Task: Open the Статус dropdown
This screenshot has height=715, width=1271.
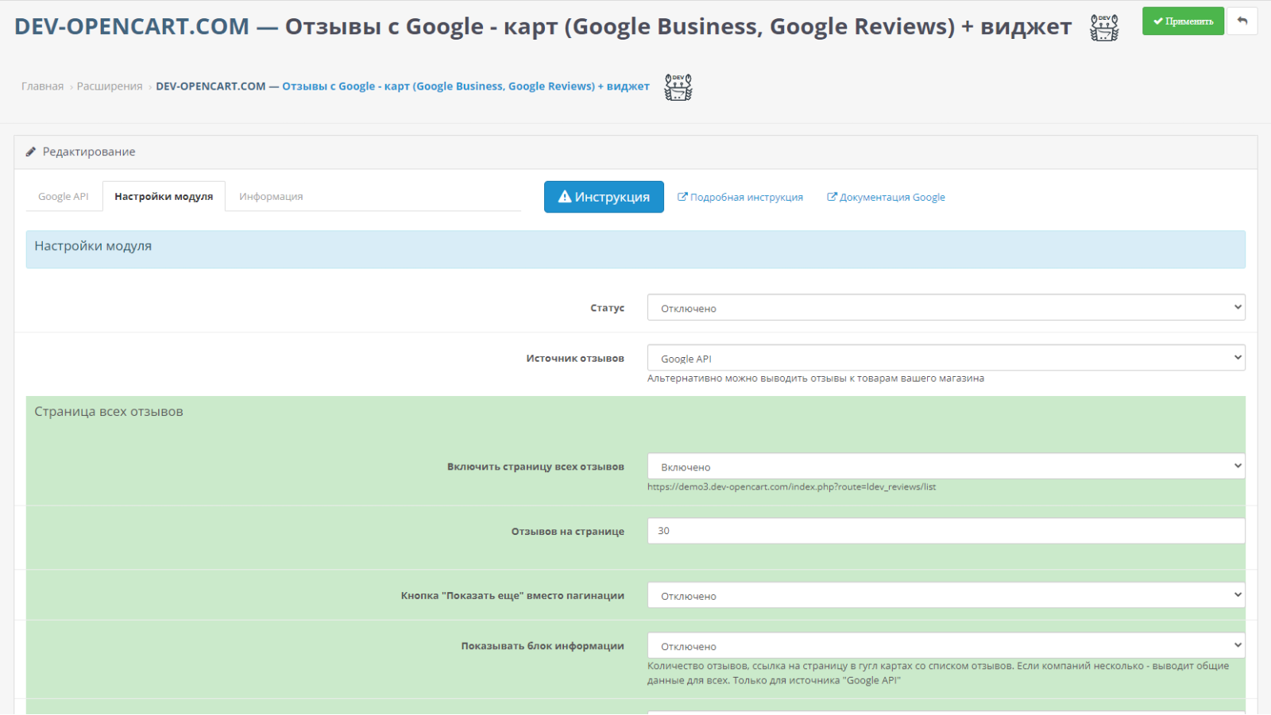Action: 946,308
